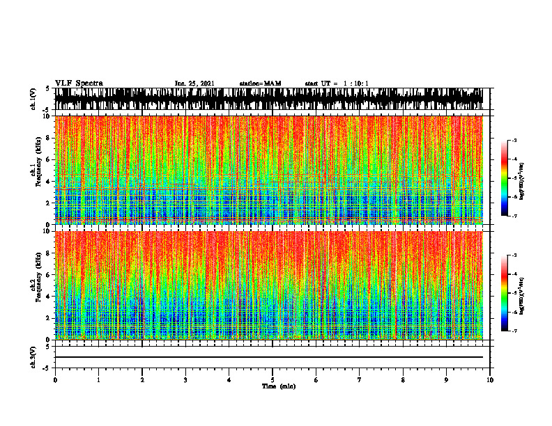Click the ch.1 color bar log(PSD) label
The image size is (552, 426).
point(522,182)
